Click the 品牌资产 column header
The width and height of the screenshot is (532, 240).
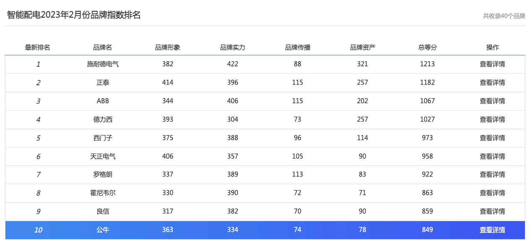[x=362, y=47]
